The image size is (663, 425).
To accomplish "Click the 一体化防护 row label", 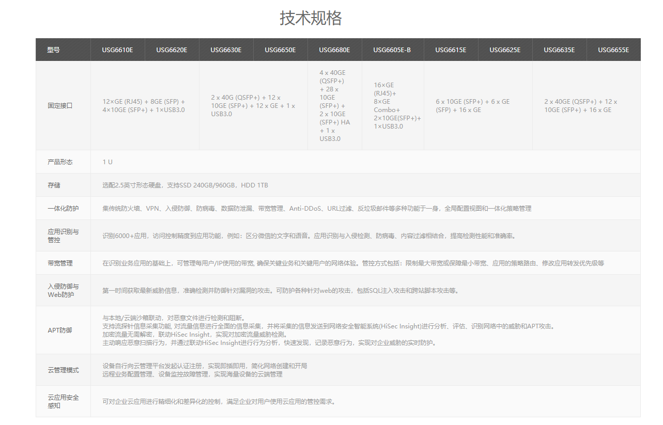I will pos(63,209).
